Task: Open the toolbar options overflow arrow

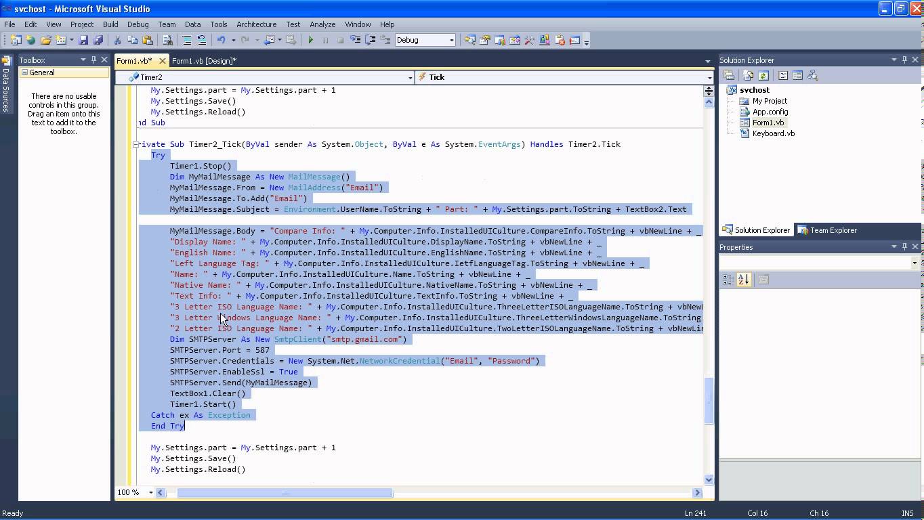Action: (x=586, y=42)
